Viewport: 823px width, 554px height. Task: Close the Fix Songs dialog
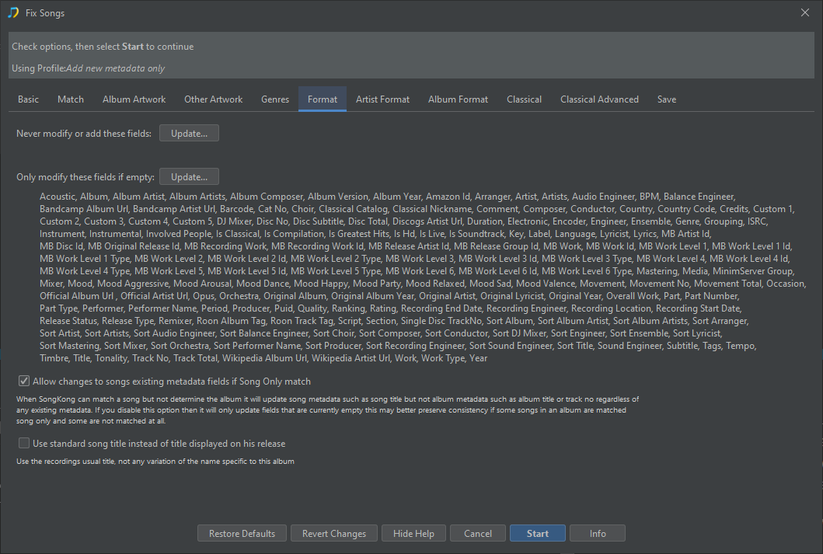804,12
